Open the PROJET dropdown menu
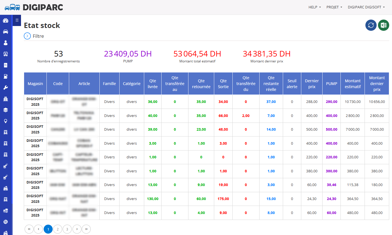Screen dimensions: 392x235 (x=334, y=7)
